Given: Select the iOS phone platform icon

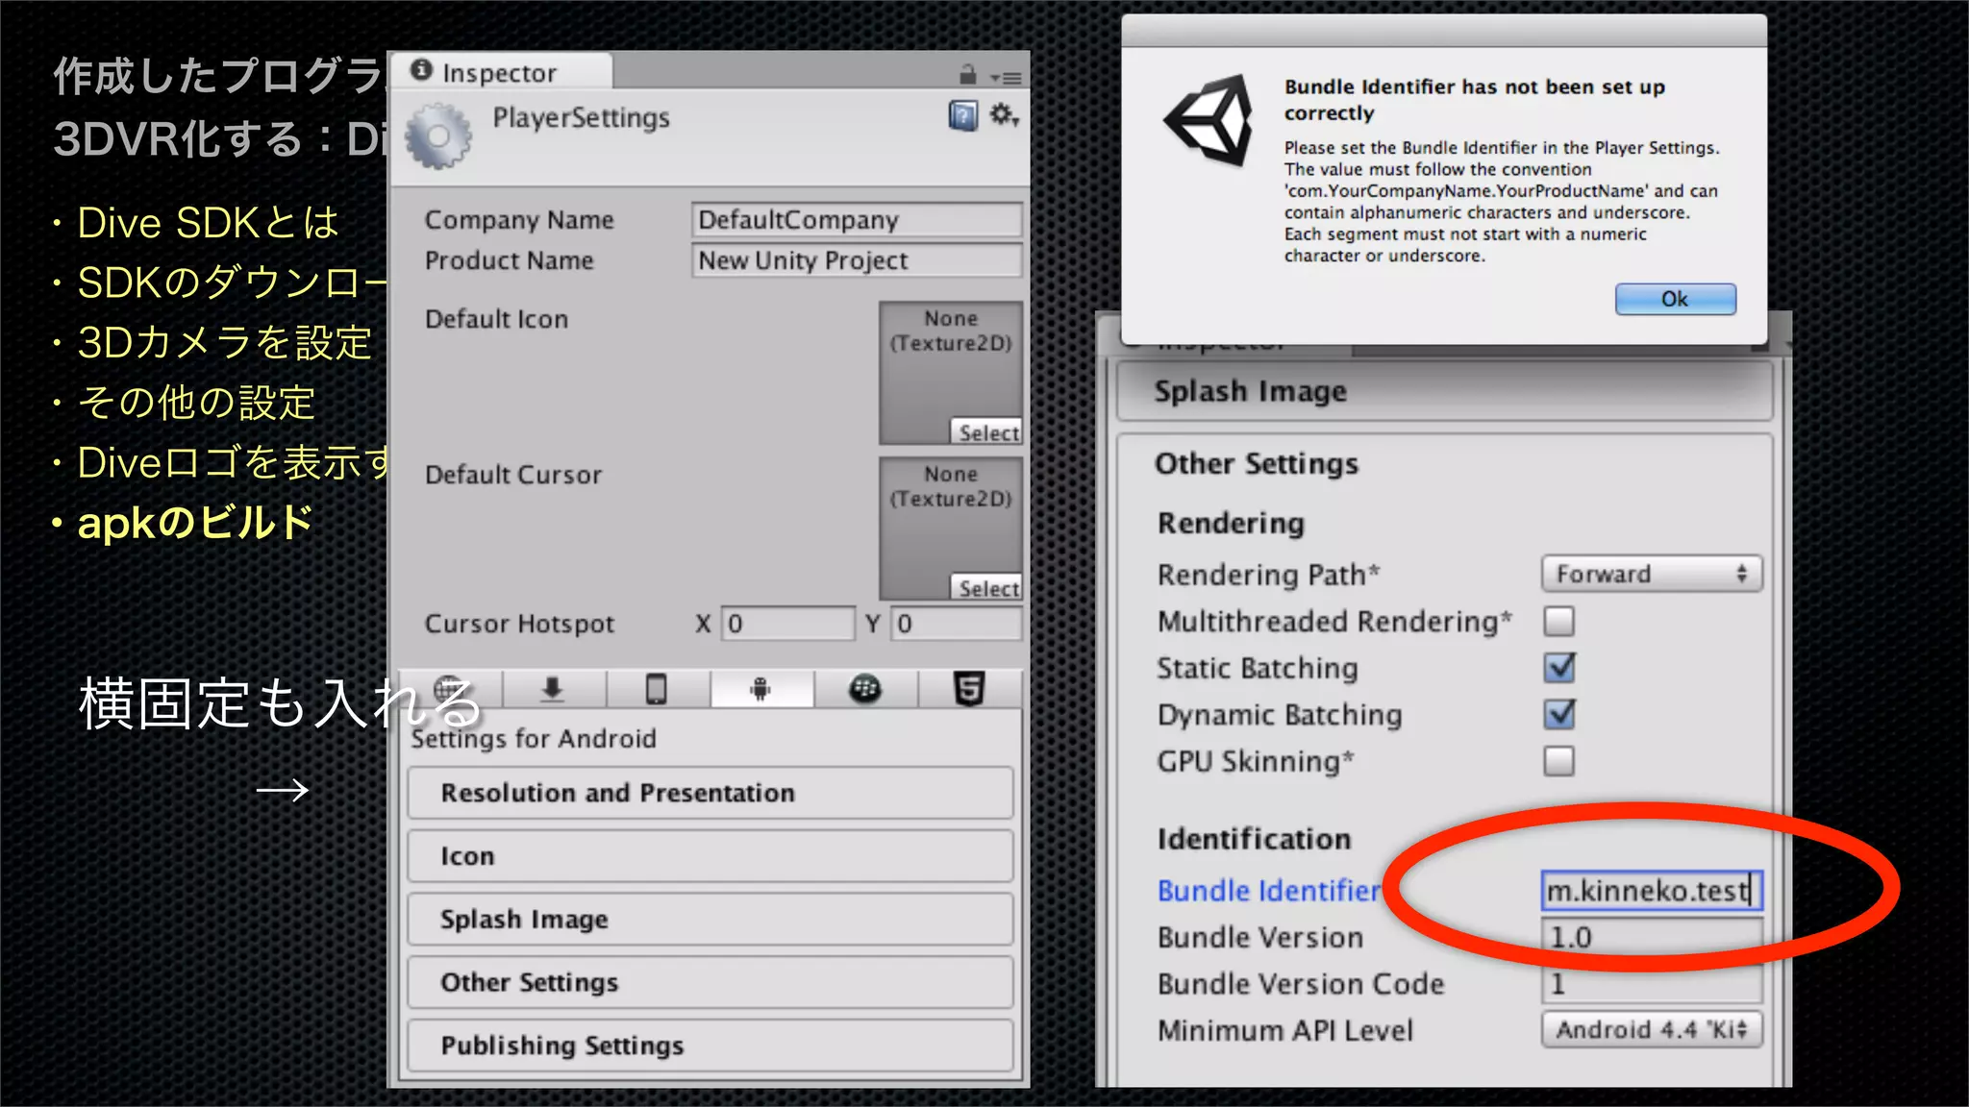Looking at the screenshot, I should [x=657, y=689].
